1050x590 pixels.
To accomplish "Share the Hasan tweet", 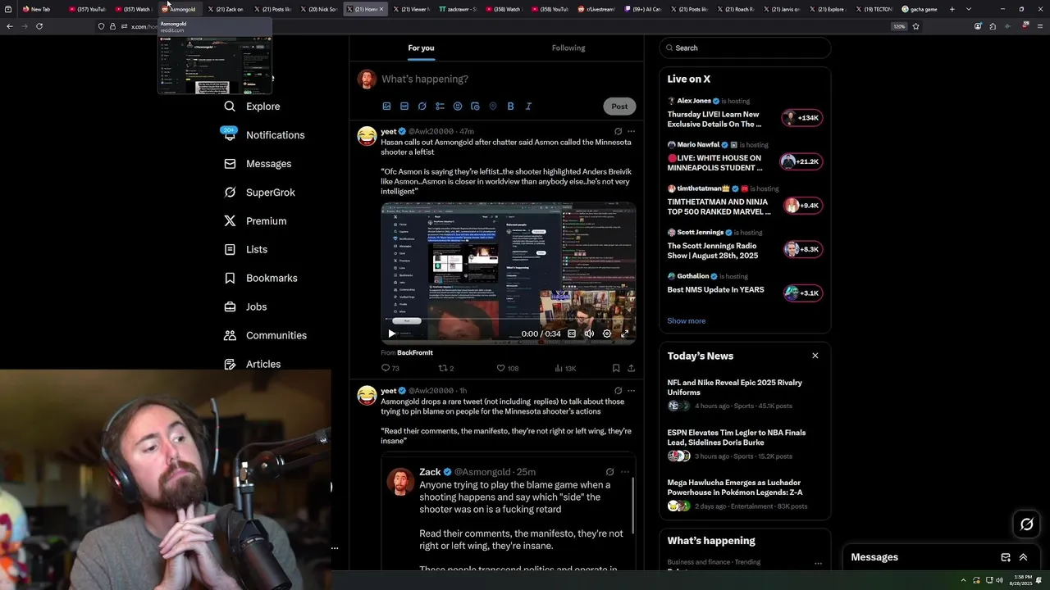I will (632, 369).
